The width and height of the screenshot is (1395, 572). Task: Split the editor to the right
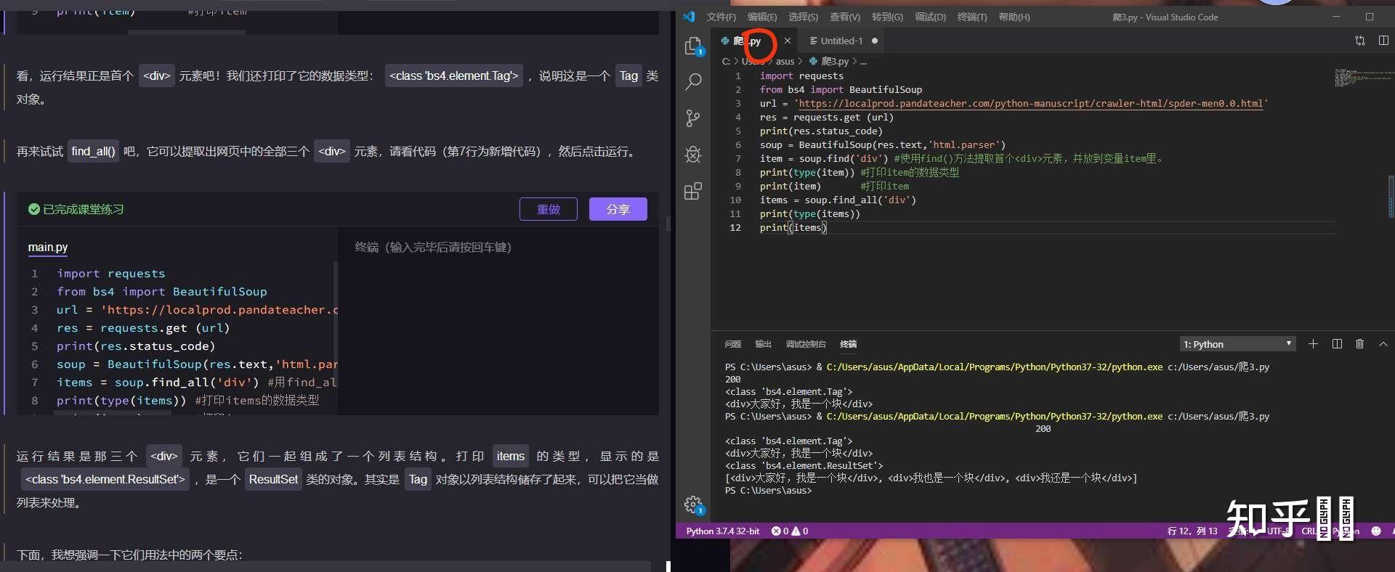coord(1383,41)
